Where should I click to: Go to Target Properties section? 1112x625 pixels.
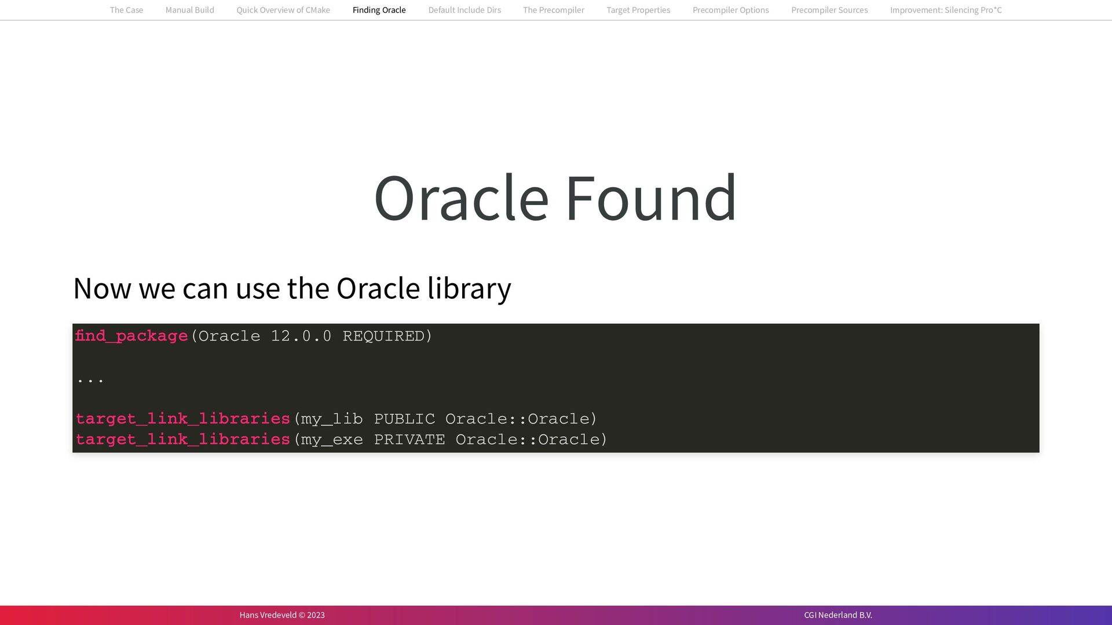[x=638, y=10]
